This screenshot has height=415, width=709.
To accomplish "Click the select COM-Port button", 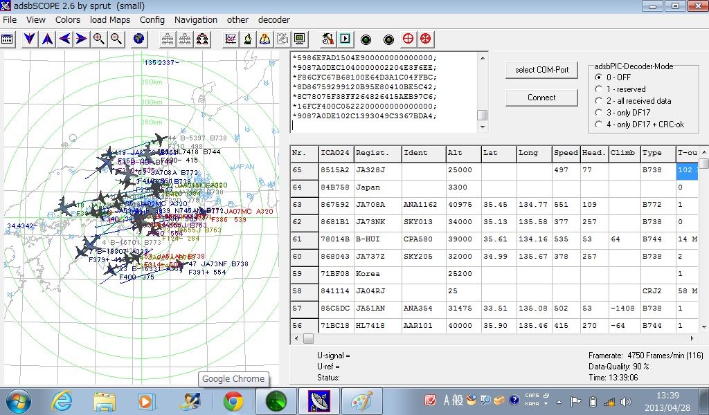I will tap(541, 70).
